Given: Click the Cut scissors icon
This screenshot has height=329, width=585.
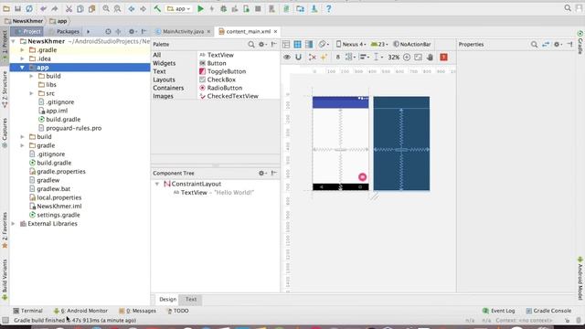Looking at the screenshot, I should (69, 8).
